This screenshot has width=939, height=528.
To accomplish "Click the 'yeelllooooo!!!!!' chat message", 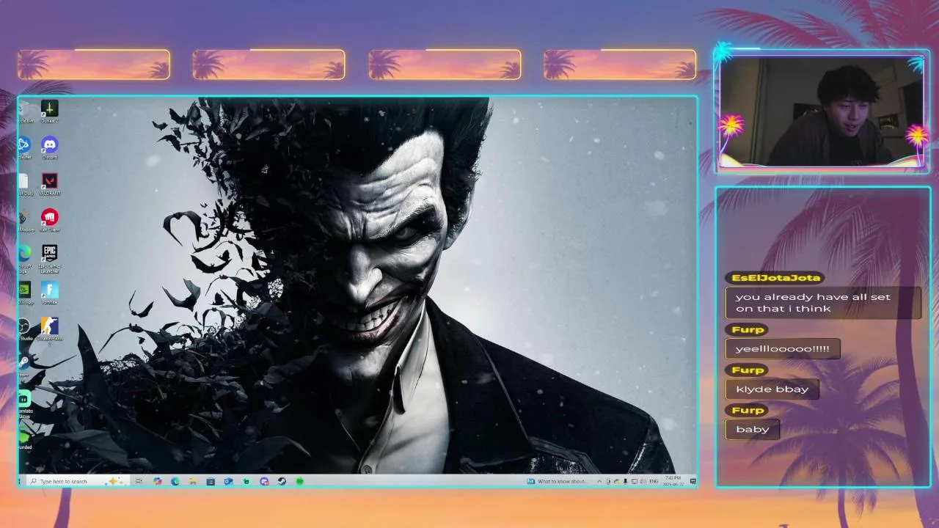I will click(782, 348).
